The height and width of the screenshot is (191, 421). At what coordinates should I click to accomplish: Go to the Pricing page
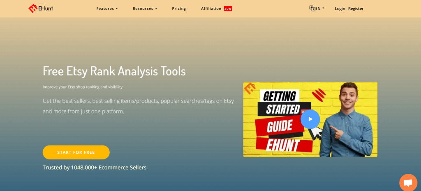tap(179, 9)
